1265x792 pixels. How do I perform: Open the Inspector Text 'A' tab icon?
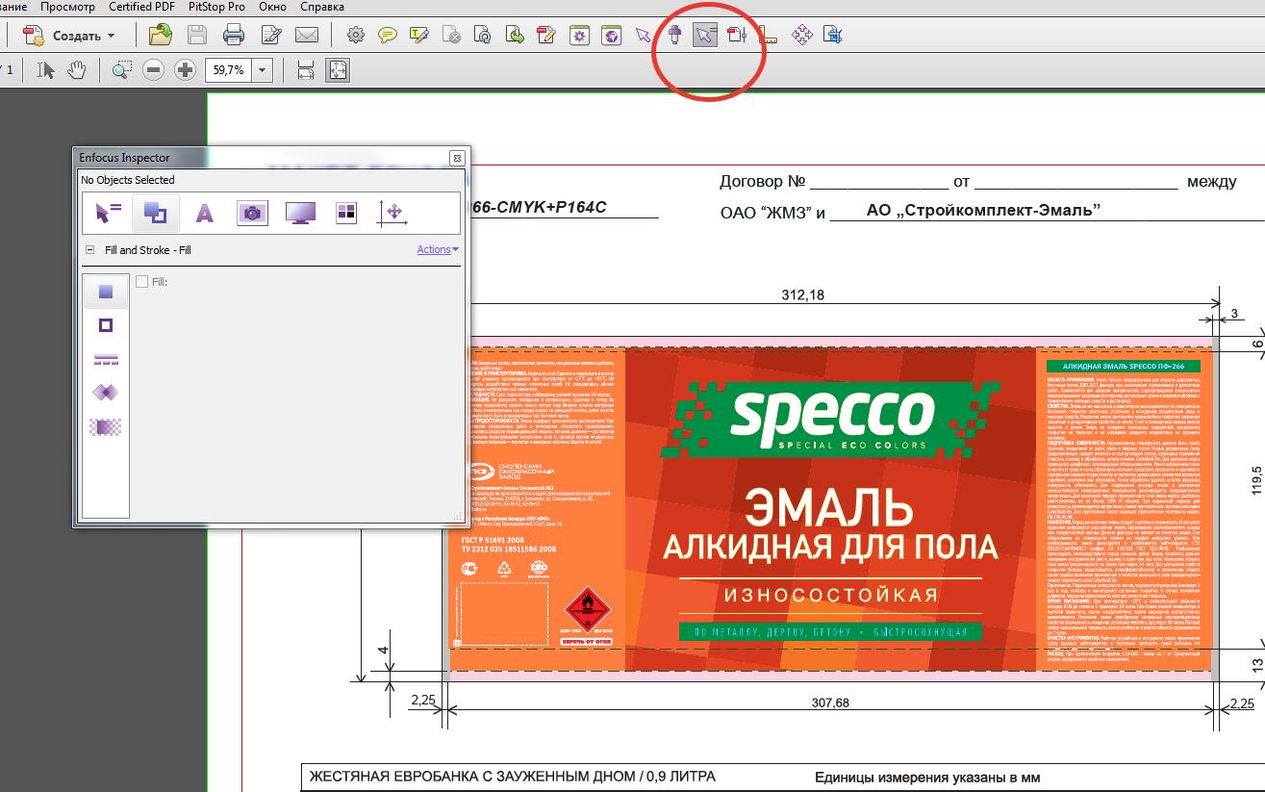204,213
